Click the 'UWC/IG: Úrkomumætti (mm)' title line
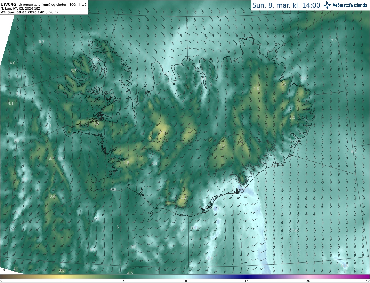The image size is (370, 283). (x=43, y=4)
